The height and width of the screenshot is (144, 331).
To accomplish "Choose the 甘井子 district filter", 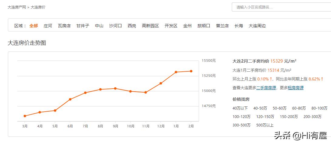I will click(83, 26).
